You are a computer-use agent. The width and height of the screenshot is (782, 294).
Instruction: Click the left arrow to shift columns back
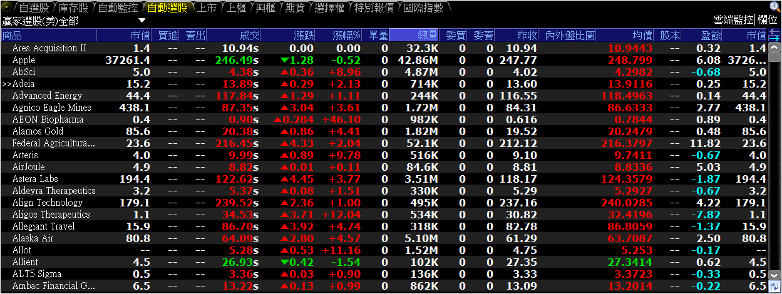[x=774, y=32]
